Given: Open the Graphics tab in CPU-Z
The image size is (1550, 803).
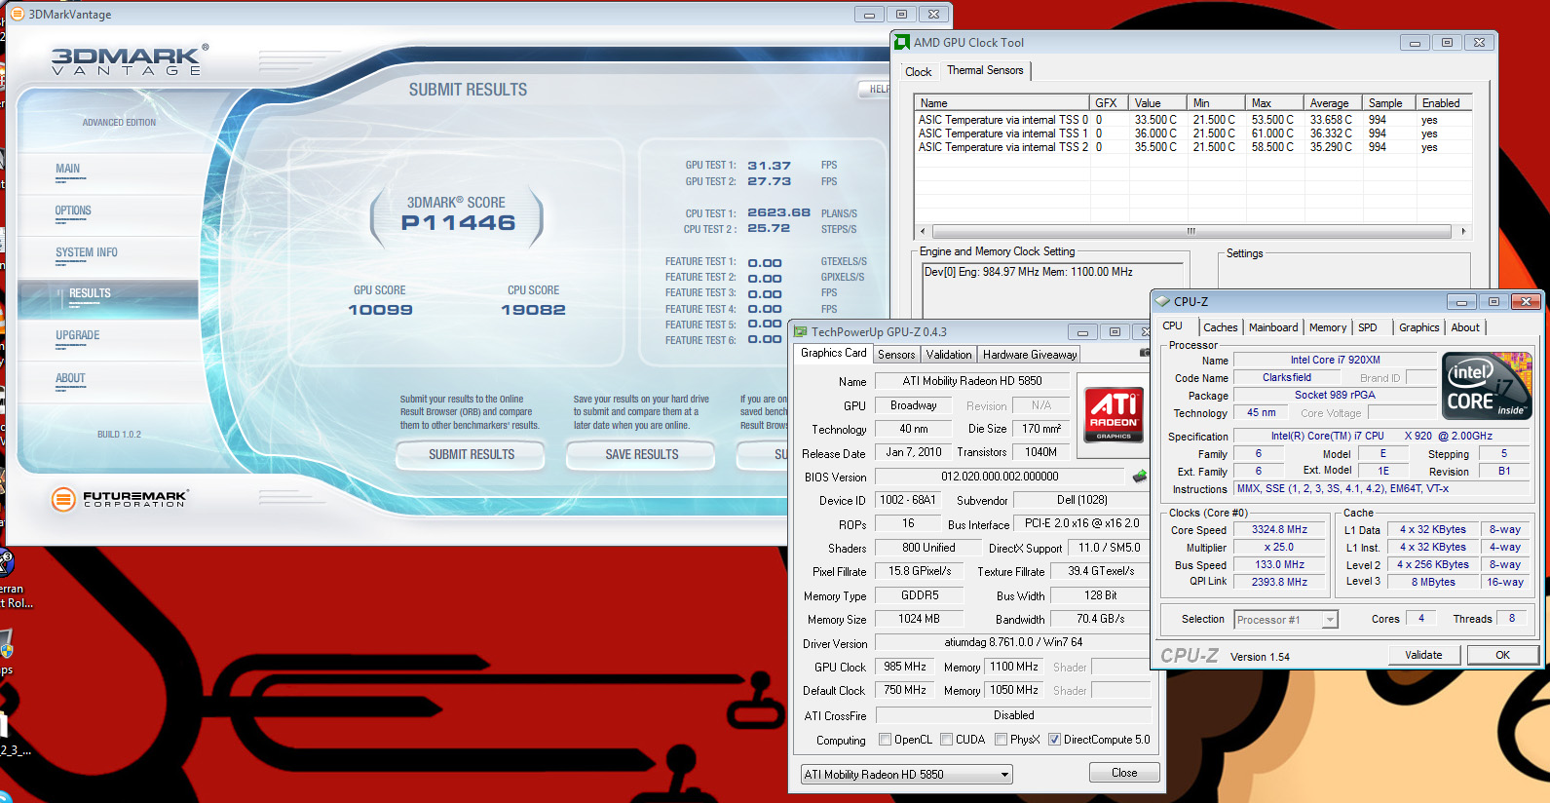Looking at the screenshot, I should coord(1418,327).
